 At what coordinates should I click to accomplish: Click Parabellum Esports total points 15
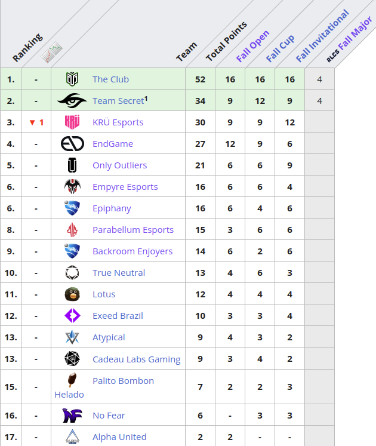pyautogui.click(x=200, y=230)
